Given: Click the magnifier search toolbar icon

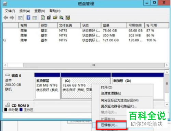Looking at the screenshot, I should 62,18.
